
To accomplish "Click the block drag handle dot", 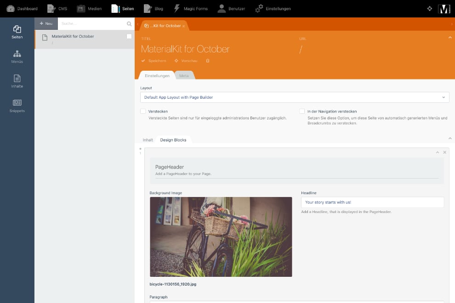I will [x=141, y=149].
